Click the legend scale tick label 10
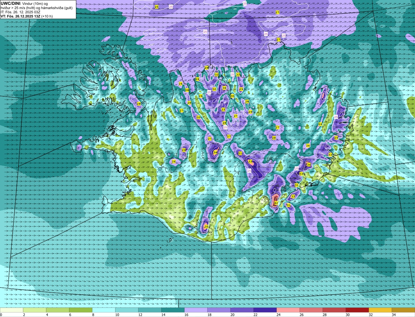 tap(117, 315)
